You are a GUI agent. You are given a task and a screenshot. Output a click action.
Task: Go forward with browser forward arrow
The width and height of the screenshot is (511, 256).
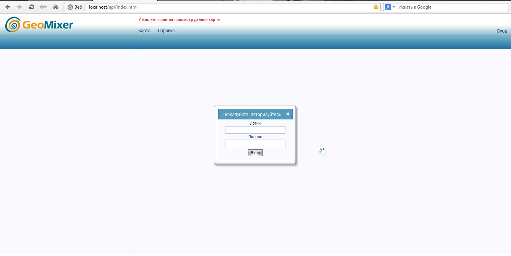[x=19, y=7]
